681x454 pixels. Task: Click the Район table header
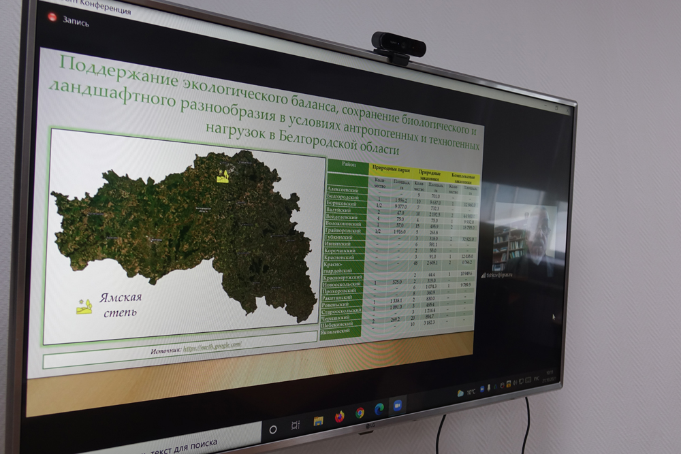point(348,165)
